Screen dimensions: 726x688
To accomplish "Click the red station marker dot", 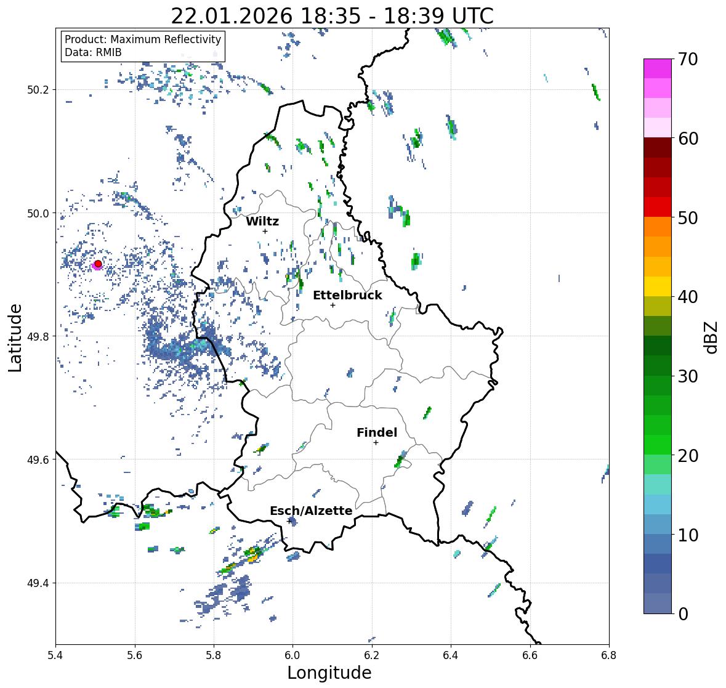I will click(98, 264).
